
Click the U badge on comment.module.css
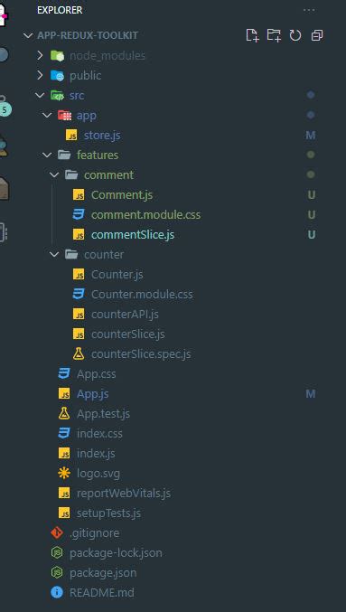tap(312, 214)
